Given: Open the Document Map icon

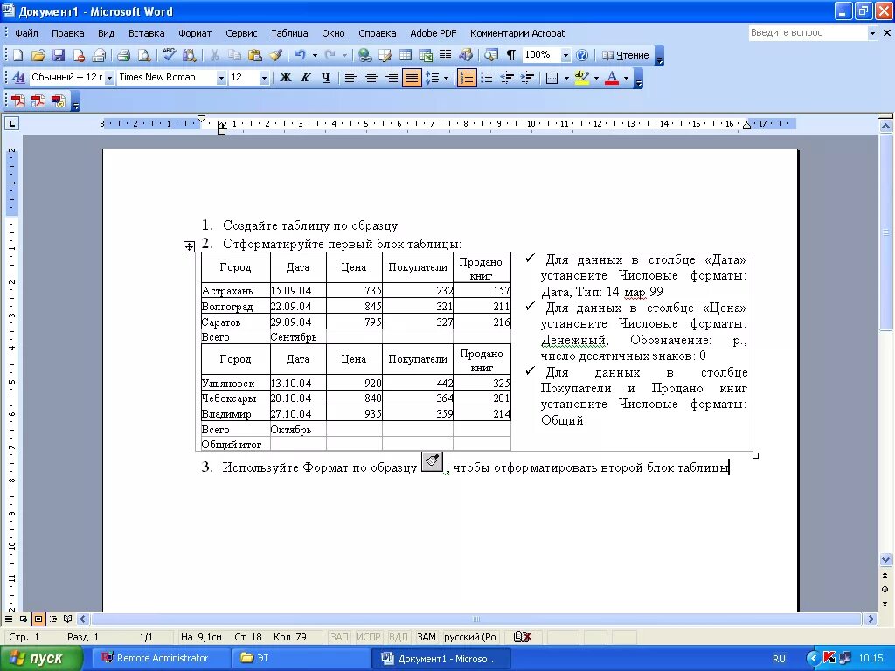Looking at the screenshot, I should tap(491, 55).
